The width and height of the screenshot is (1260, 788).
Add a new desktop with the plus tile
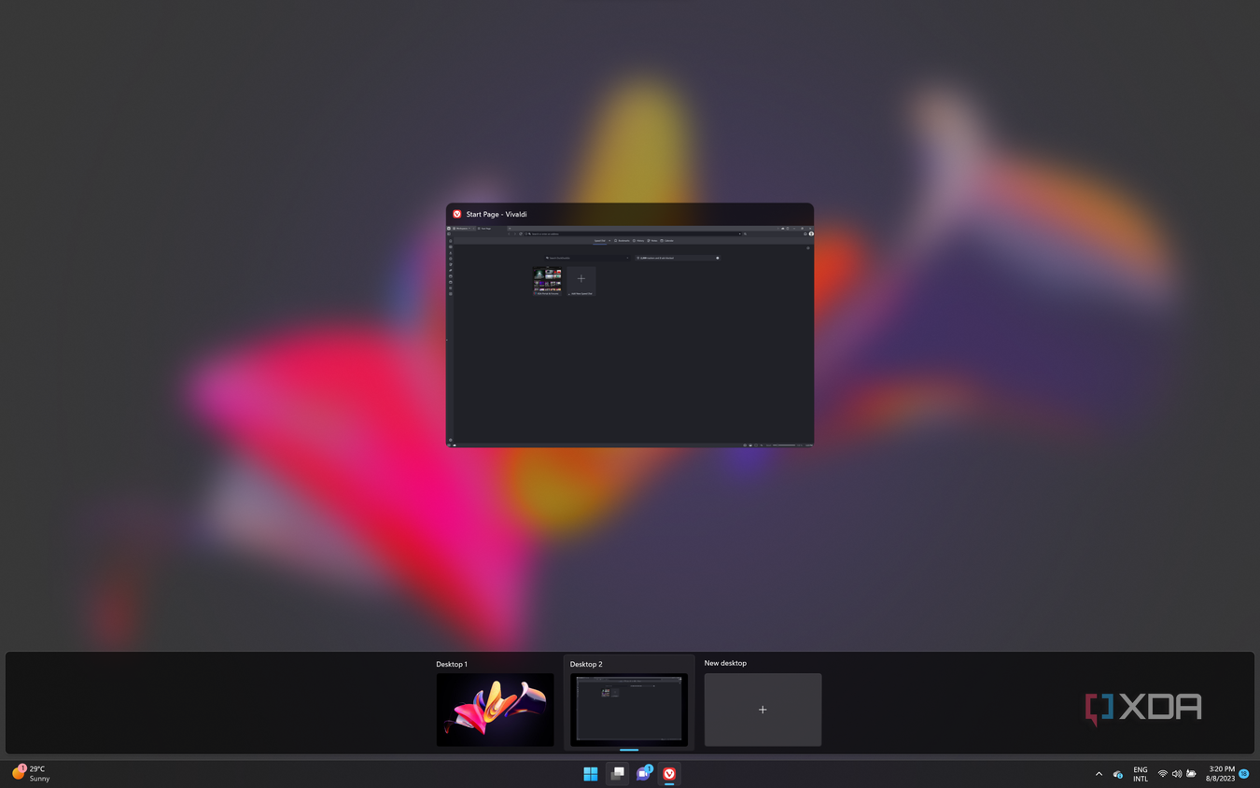point(763,710)
